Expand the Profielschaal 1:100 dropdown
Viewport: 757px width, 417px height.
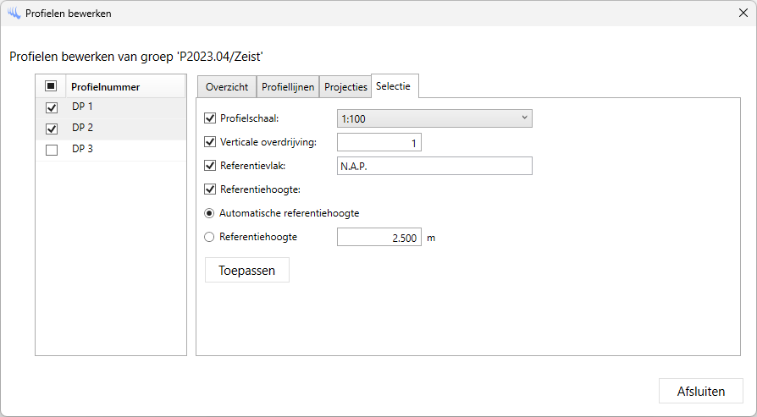(434, 118)
